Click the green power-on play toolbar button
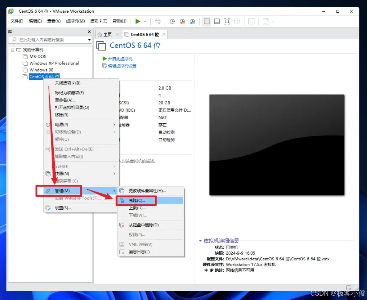This screenshot has height=300, width=367. coord(138,21)
